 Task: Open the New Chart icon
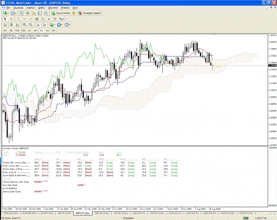tap(5, 13)
